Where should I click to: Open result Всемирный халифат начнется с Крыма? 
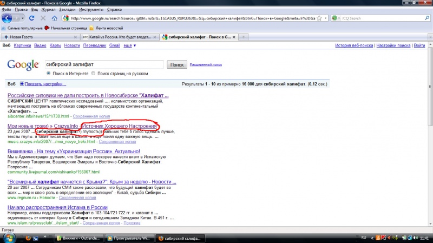tap(91, 182)
